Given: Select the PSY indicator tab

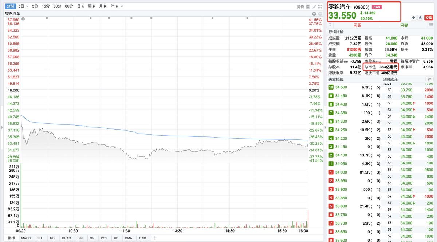Looking at the screenshot, I should pos(104,238).
